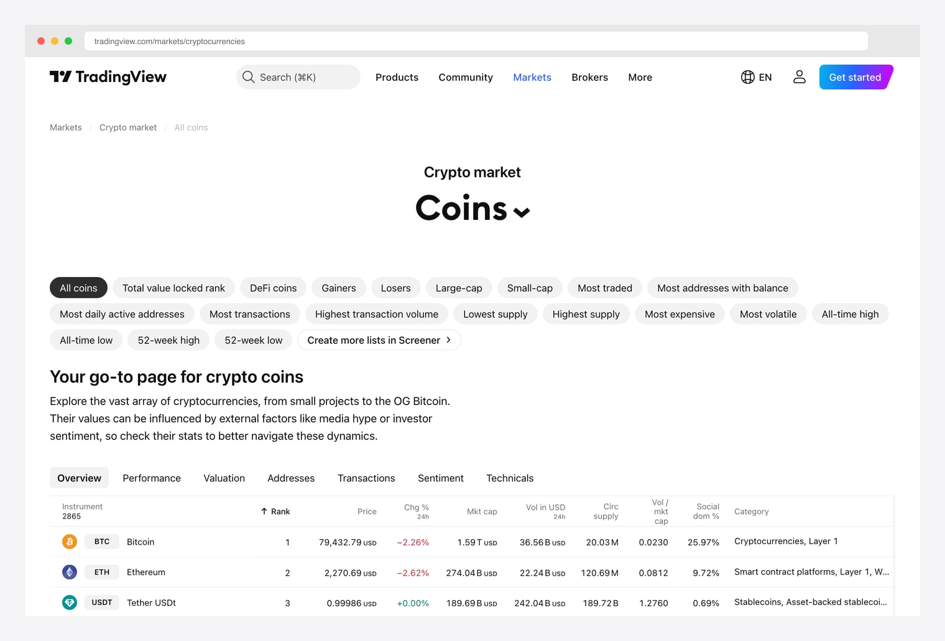945x641 pixels.
Task: Open the Ethereum name link
Action: pos(146,572)
